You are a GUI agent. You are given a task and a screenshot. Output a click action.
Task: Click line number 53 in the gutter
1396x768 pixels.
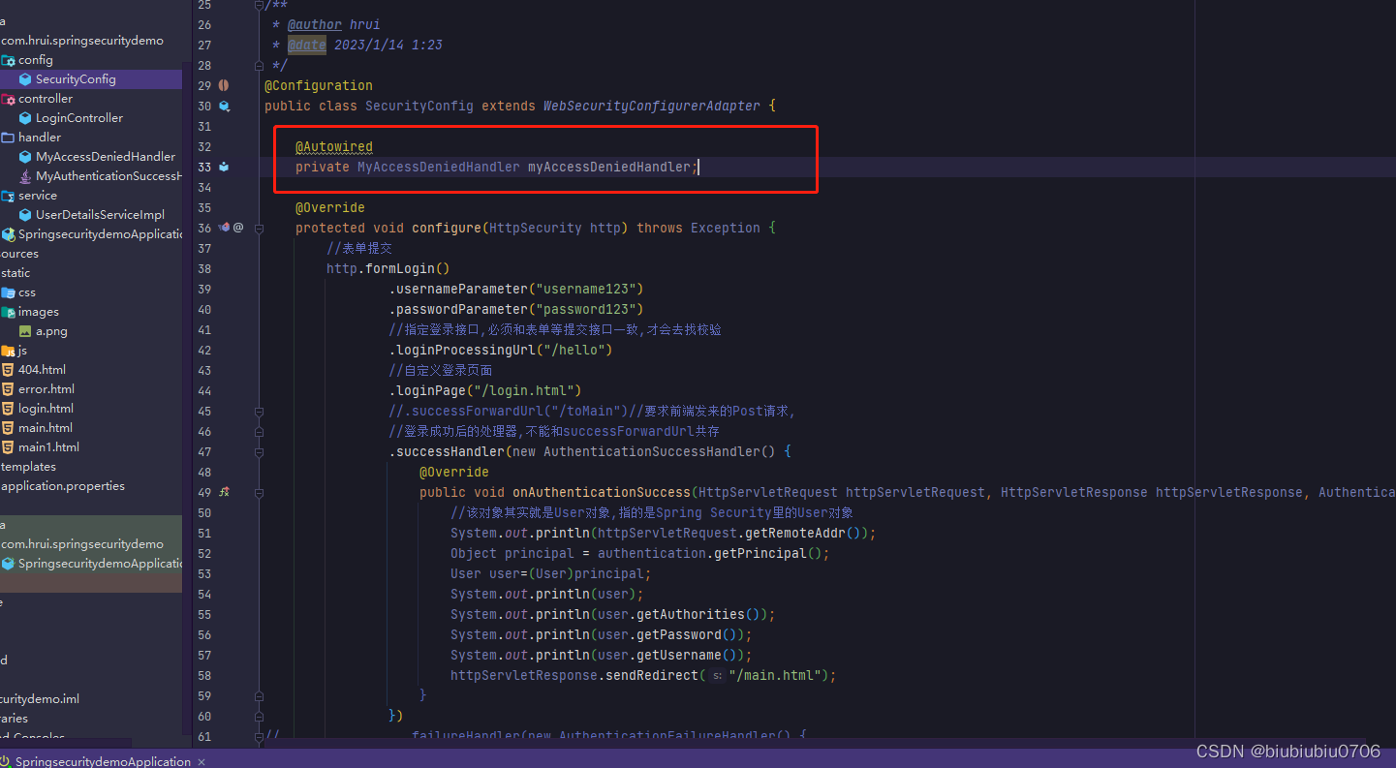pyautogui.click(x=203, y=573)
